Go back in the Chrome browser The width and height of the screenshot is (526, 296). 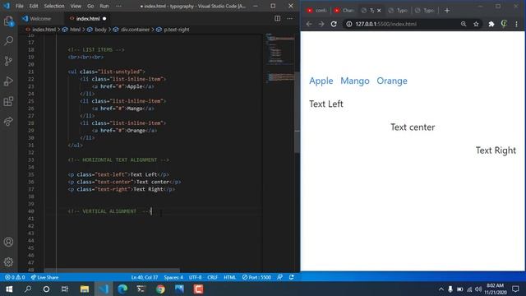[x=309, y=24]
